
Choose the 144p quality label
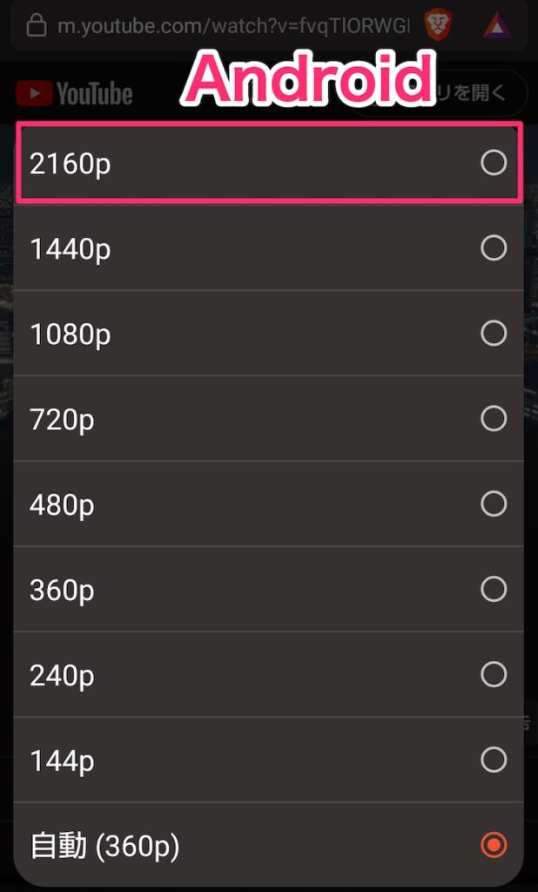click(x=62, y=761)
